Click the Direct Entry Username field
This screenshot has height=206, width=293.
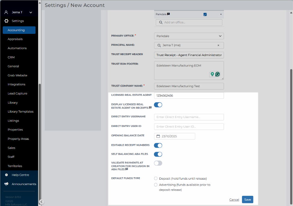(189, 117)
